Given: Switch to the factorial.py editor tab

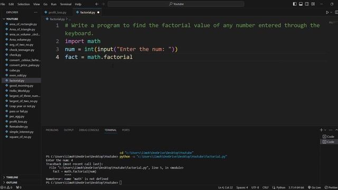Looking at the screenshot, I should coord(88,13).
